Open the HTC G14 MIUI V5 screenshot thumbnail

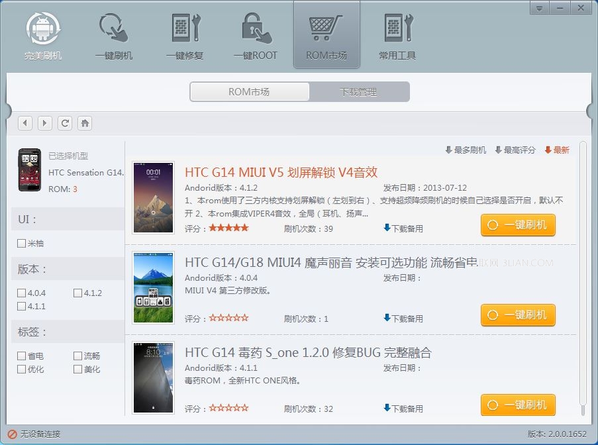coord(154,197)
